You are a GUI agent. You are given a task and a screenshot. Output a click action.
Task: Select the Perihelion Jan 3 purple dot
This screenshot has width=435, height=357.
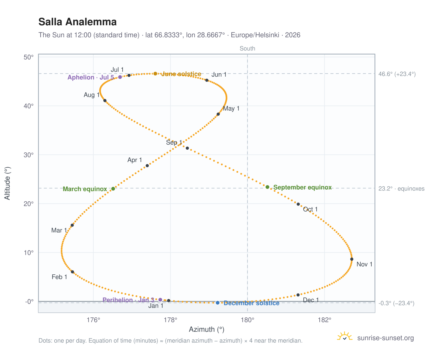tap(160, 300)
